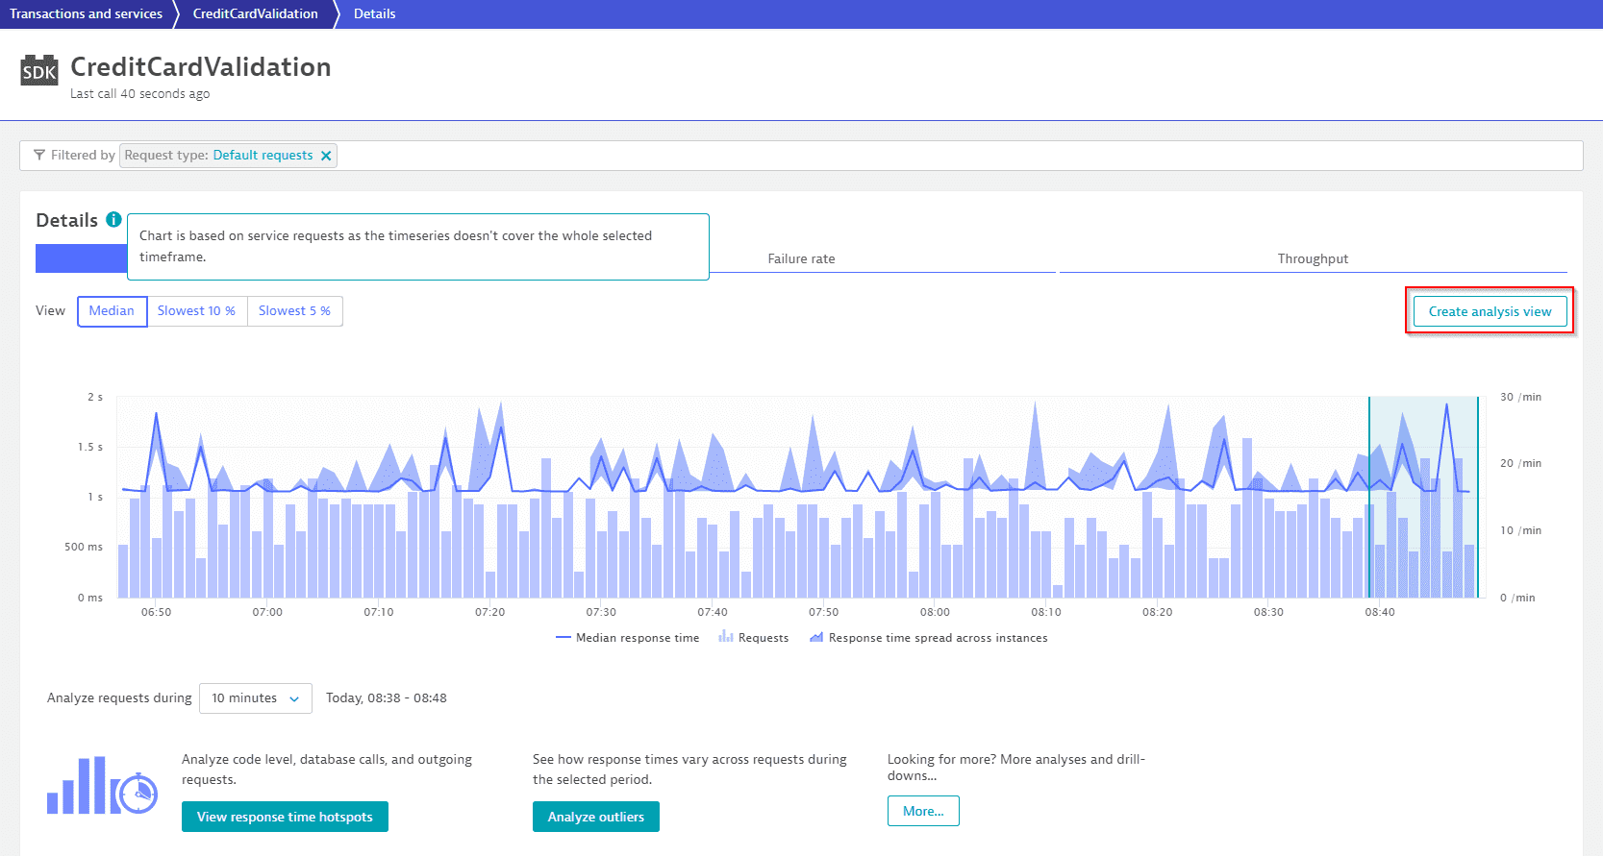
Task: Click the Details info icon
Action: (113, 219)
